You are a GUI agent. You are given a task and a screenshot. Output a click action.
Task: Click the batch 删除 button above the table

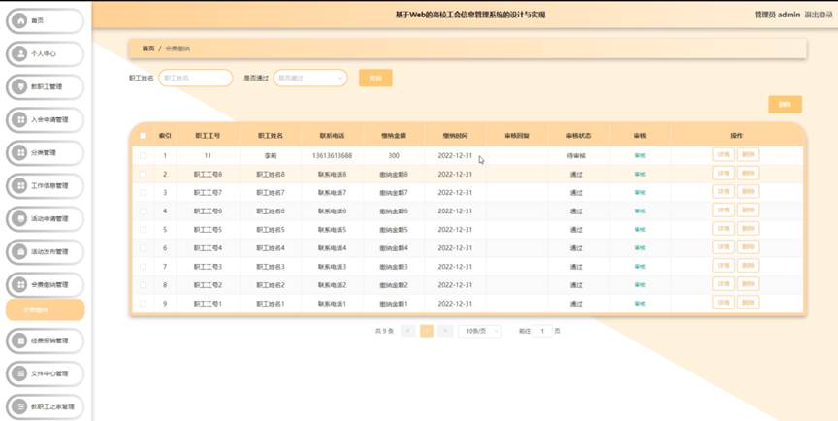tap(785, 104)
